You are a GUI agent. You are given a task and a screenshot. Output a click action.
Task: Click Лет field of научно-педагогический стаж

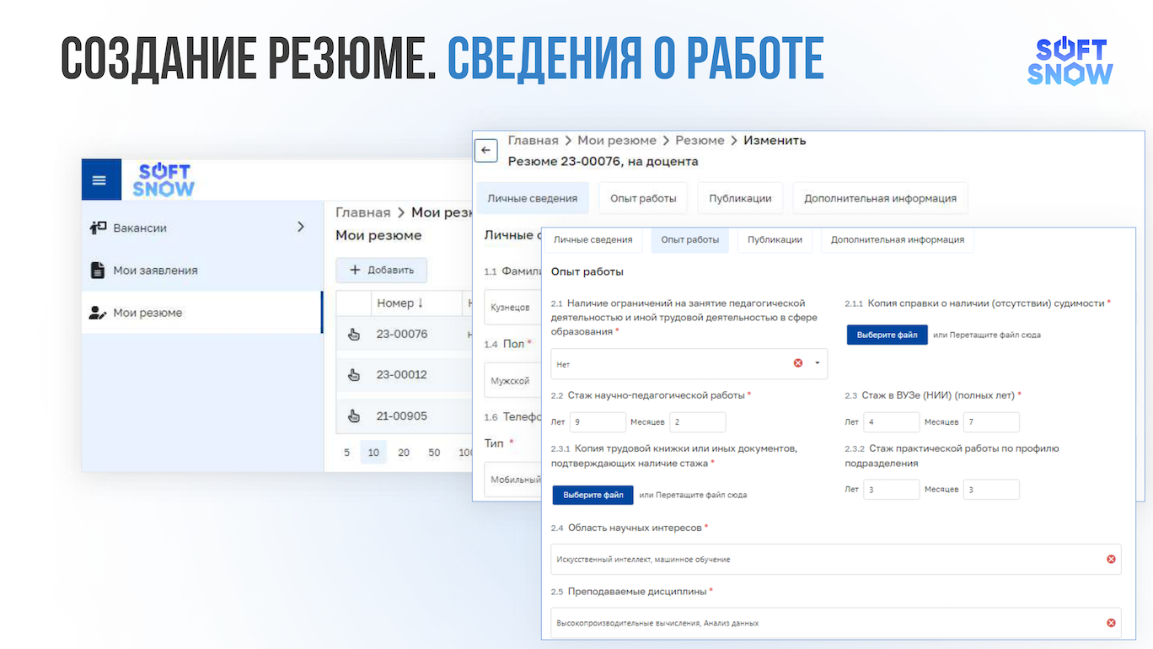tap(598, 422)
